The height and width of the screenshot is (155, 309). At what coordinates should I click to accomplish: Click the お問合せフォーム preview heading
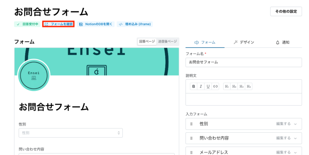(x=54, y=107)
